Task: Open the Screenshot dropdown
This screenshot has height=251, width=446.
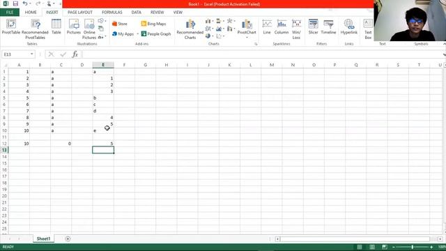Action: (x=102, y=37)
